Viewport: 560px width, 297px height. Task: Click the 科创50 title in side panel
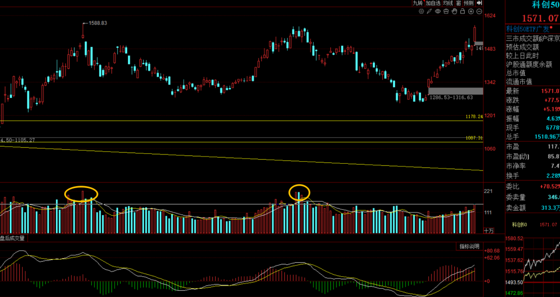pos(545,5)
